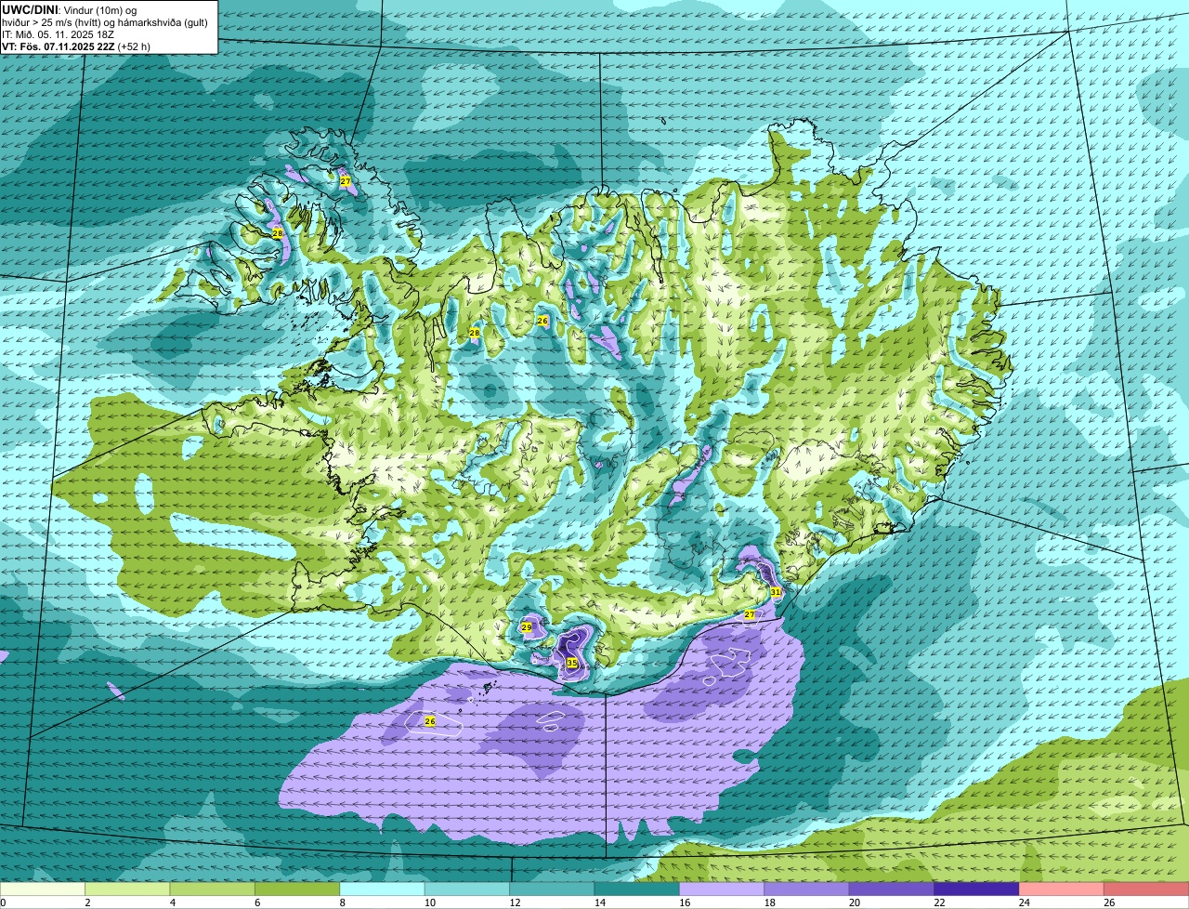Click the 16–18 m/s light lavender legend swatch
The width and height of the screenshot is (1189, 909).
(722, 889)
